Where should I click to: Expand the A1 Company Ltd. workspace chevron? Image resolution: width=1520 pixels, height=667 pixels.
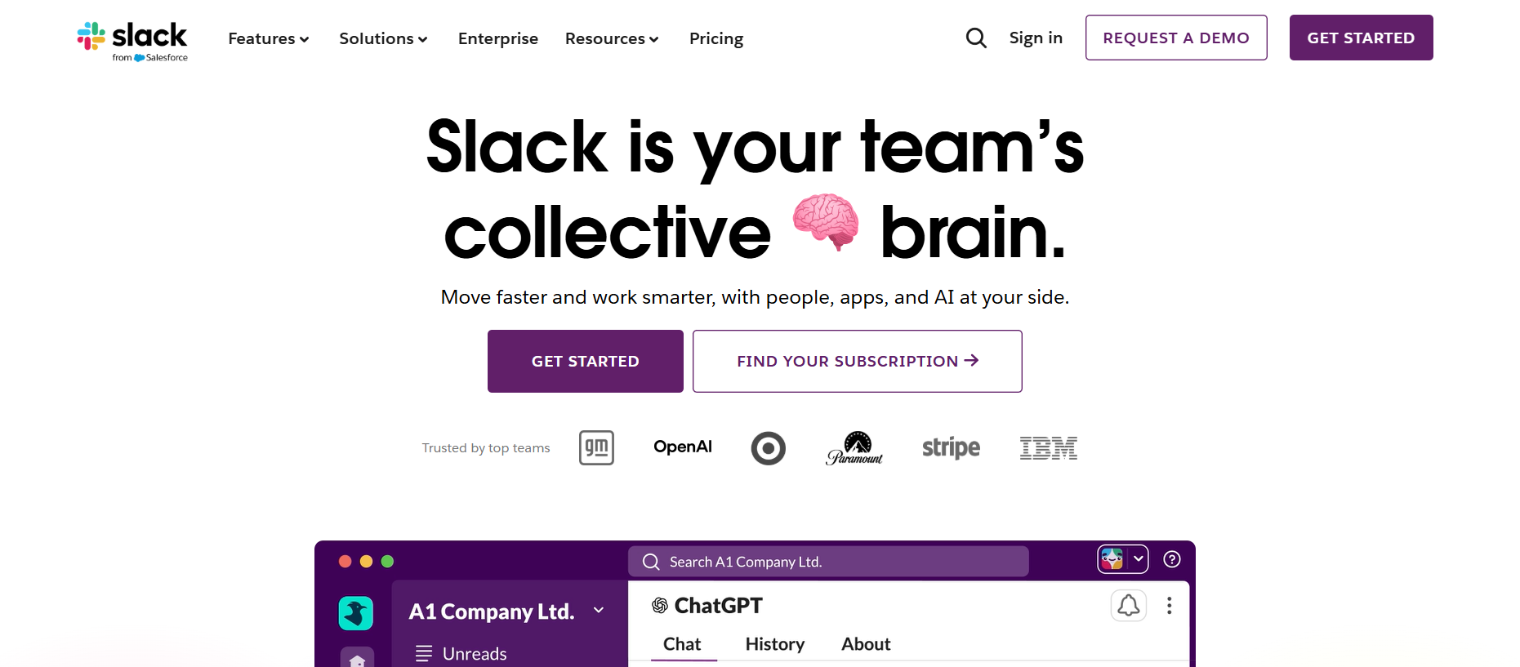(x=599, y=611)
